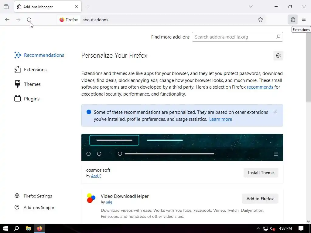Screen dimensions: 311x233
Task: Click the cosmos soft theme name
Action: pos(98,170)
